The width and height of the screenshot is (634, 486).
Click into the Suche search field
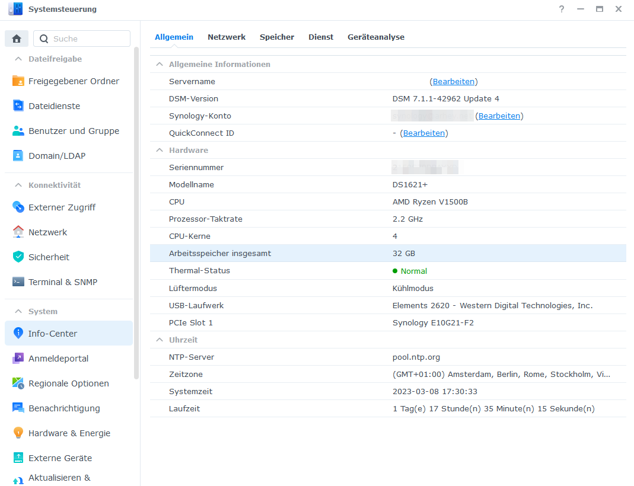tap(82, 39)
